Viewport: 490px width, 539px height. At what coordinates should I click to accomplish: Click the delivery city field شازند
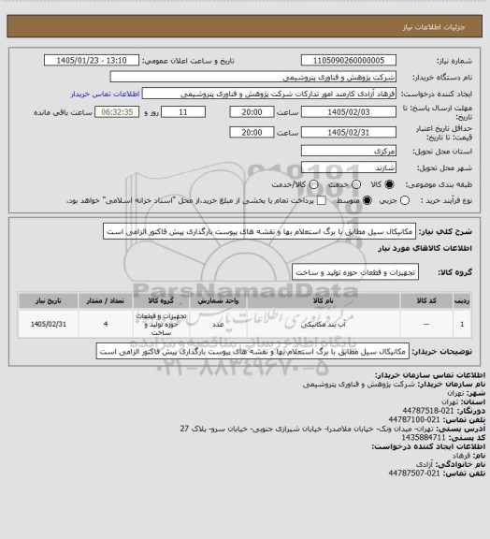[349, 168]
